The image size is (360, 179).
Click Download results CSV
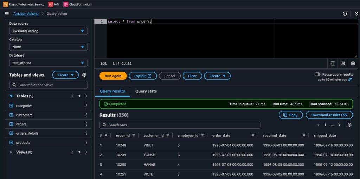tap(329, 115)
